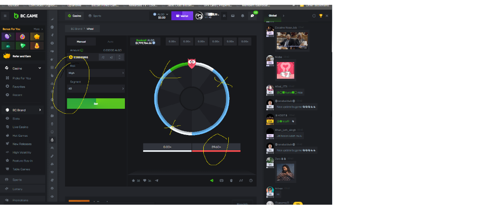The height and width of the screenshot is (220, 485).
Task: Toggle the chat bubble icon with 99 badge
Action: [x=253, y=16]
